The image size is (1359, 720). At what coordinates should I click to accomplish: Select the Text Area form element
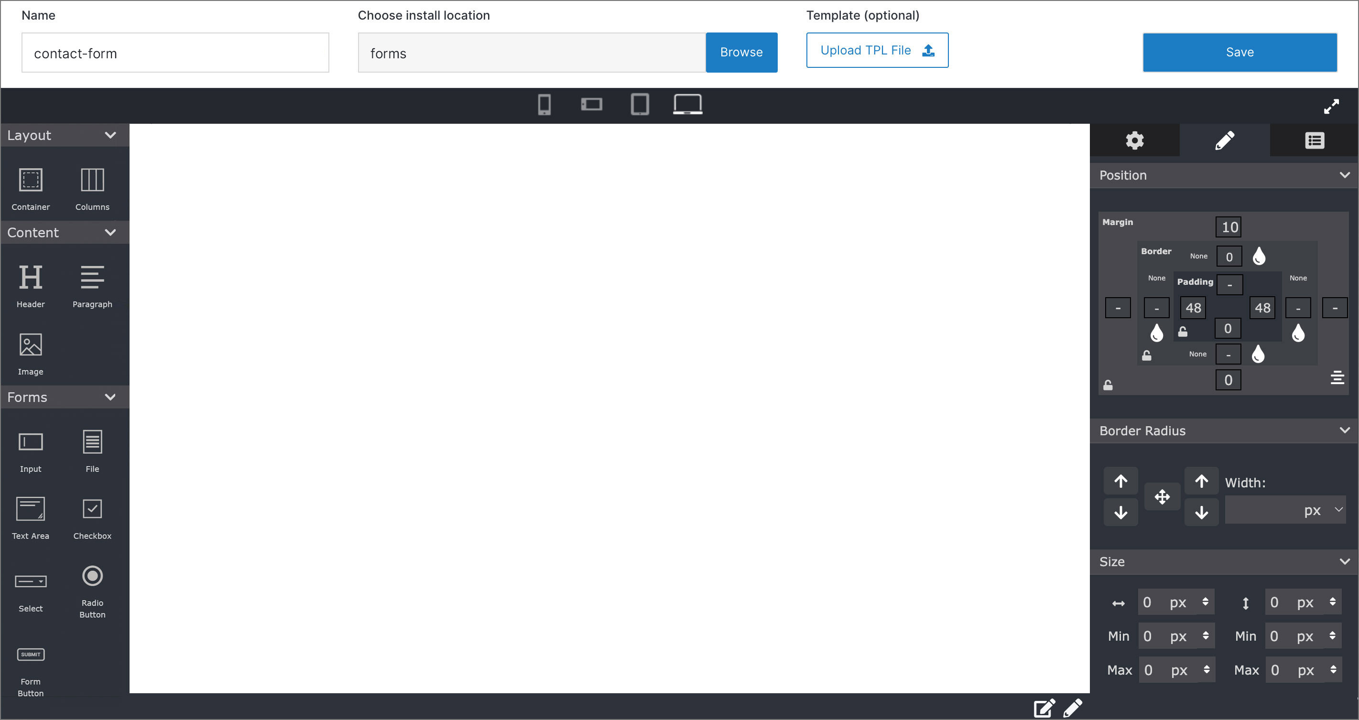click(31, 517)
